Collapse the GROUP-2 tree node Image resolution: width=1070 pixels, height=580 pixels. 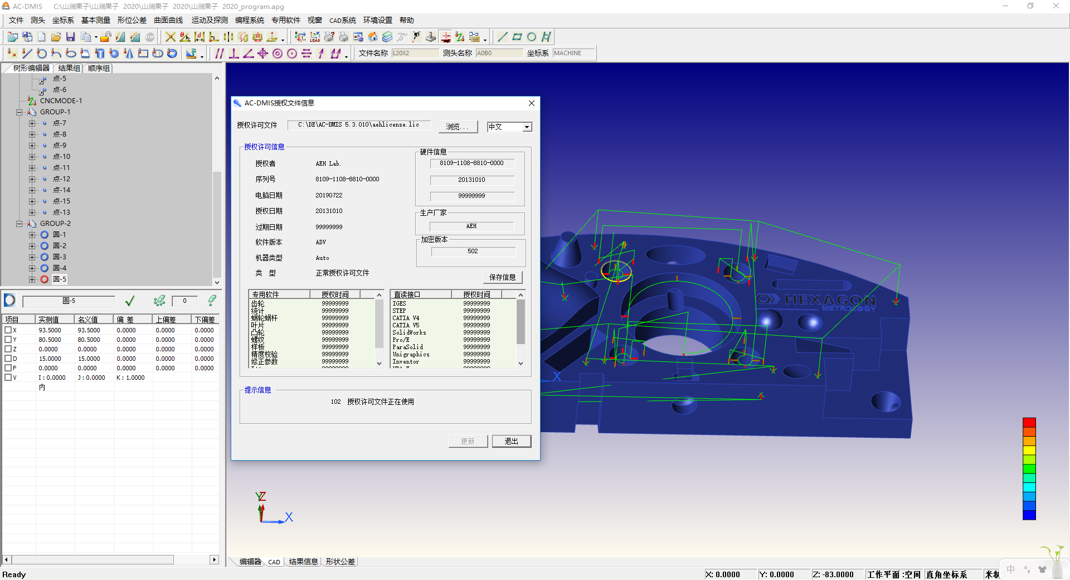[19, 224]
